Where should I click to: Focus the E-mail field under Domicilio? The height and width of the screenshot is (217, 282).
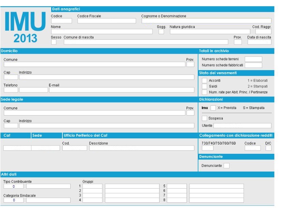tap(121, 90)
